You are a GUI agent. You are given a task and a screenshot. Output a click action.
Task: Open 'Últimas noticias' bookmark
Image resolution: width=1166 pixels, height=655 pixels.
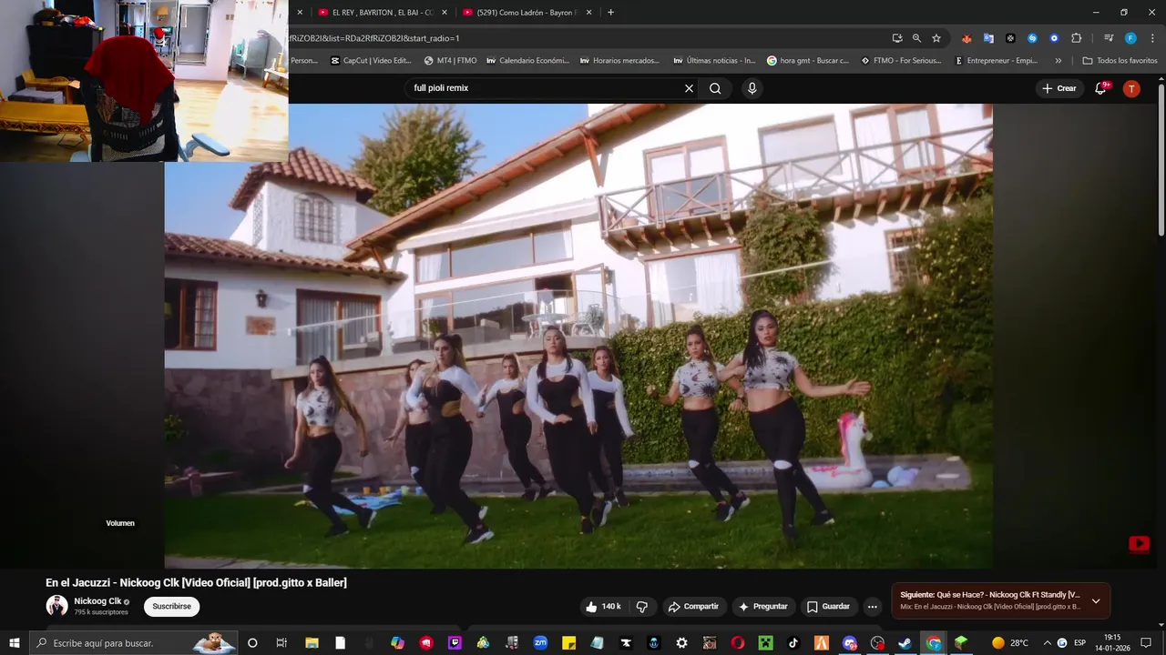[x=714, y=61]
